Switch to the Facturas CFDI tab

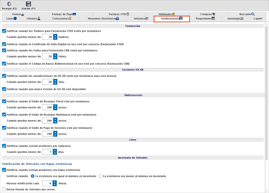point(118,14)
